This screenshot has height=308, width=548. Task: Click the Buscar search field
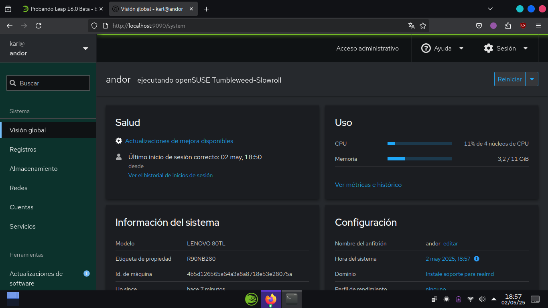click(48, 83)
